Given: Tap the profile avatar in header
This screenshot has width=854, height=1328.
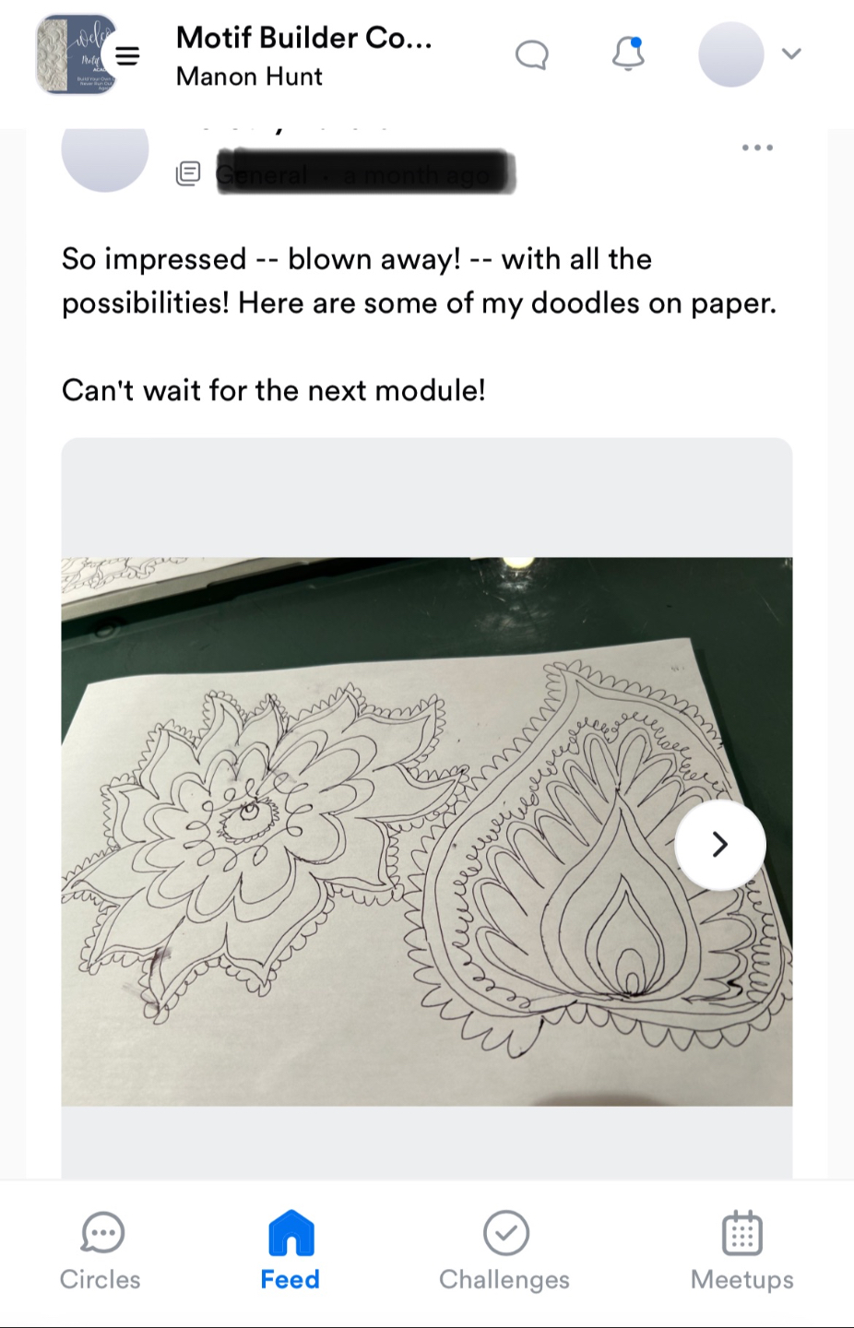Looking at the screenshot, I should click(x=731, y=54).
